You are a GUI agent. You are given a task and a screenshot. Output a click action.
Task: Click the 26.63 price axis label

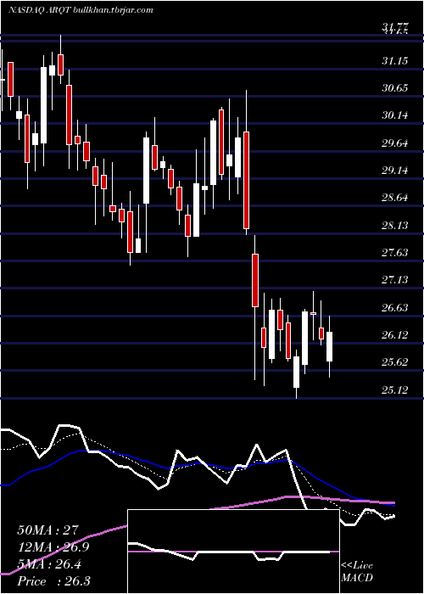395,307
